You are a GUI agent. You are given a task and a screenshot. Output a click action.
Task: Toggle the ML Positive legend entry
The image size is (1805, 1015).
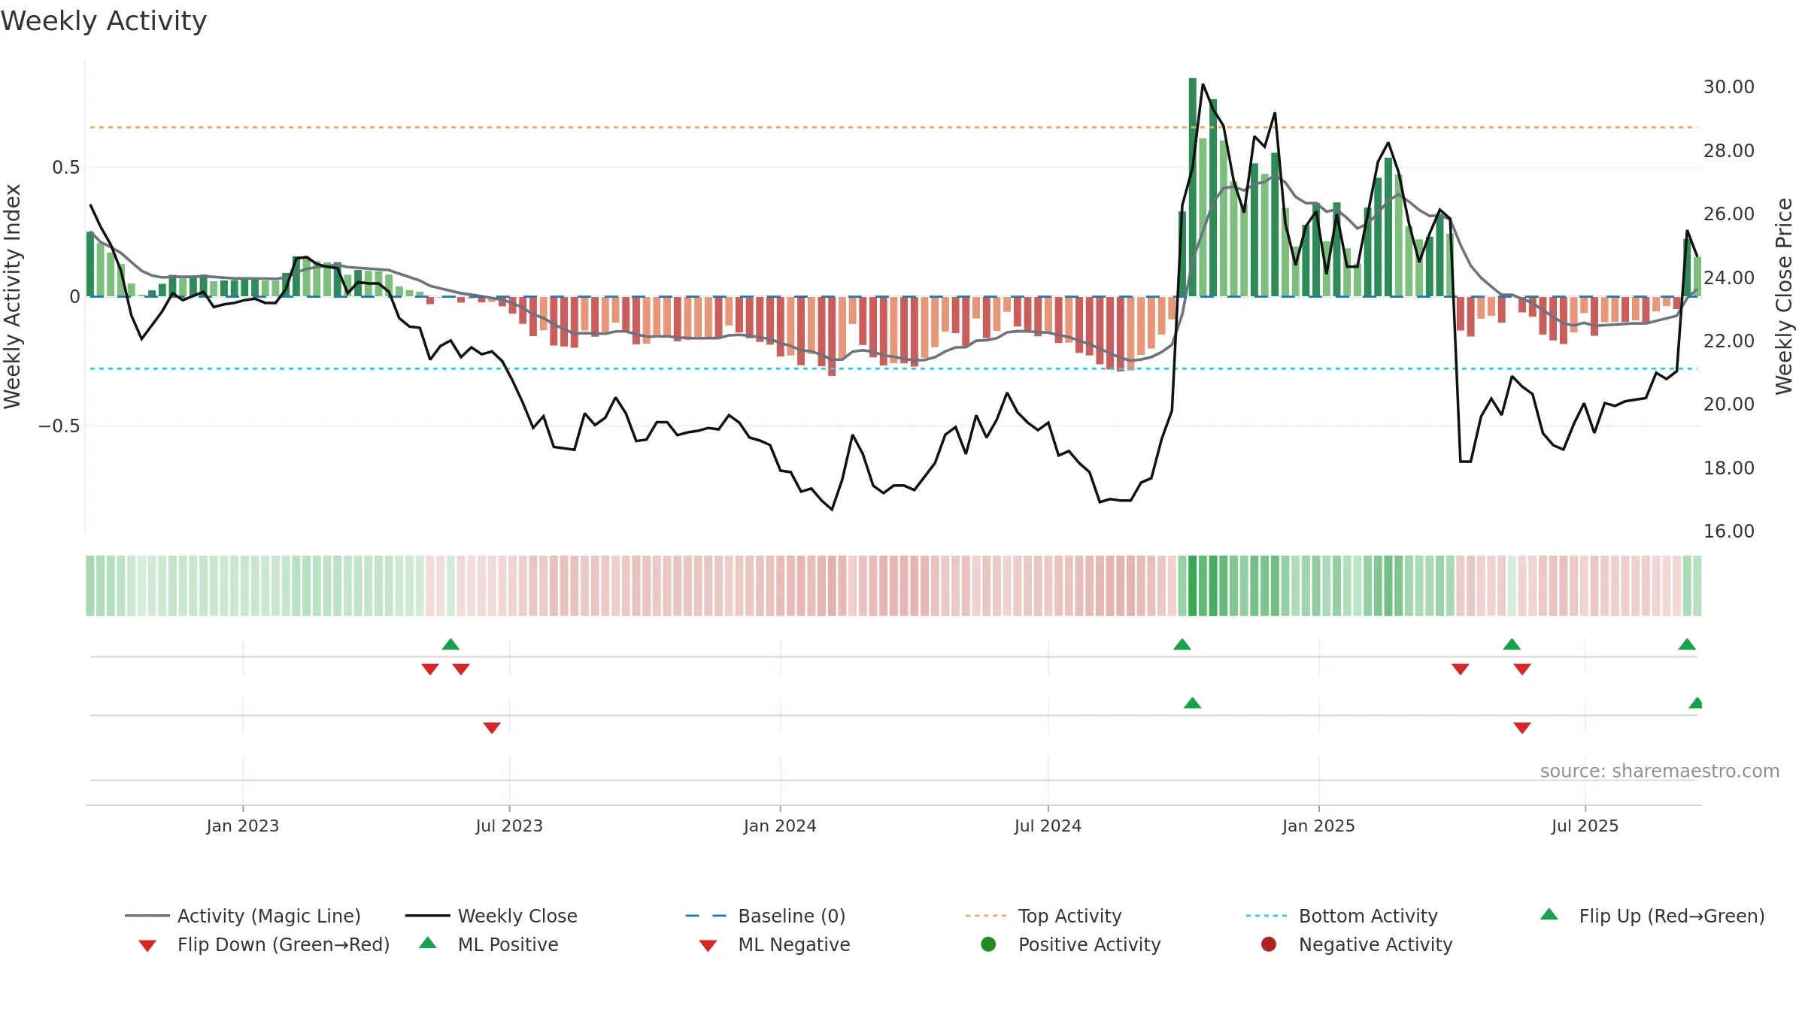click(x=489, y=944)
